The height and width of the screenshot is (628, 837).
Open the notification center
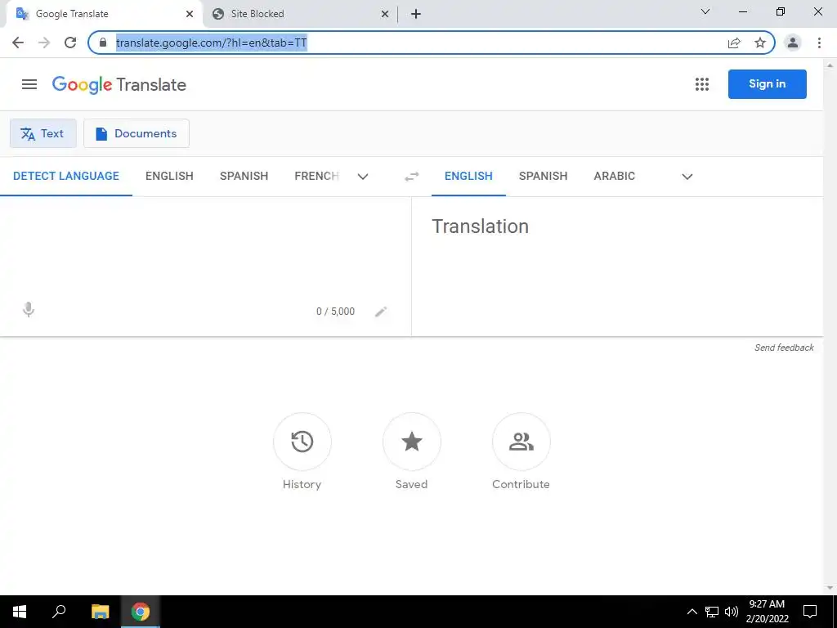[x=810, y=612]
